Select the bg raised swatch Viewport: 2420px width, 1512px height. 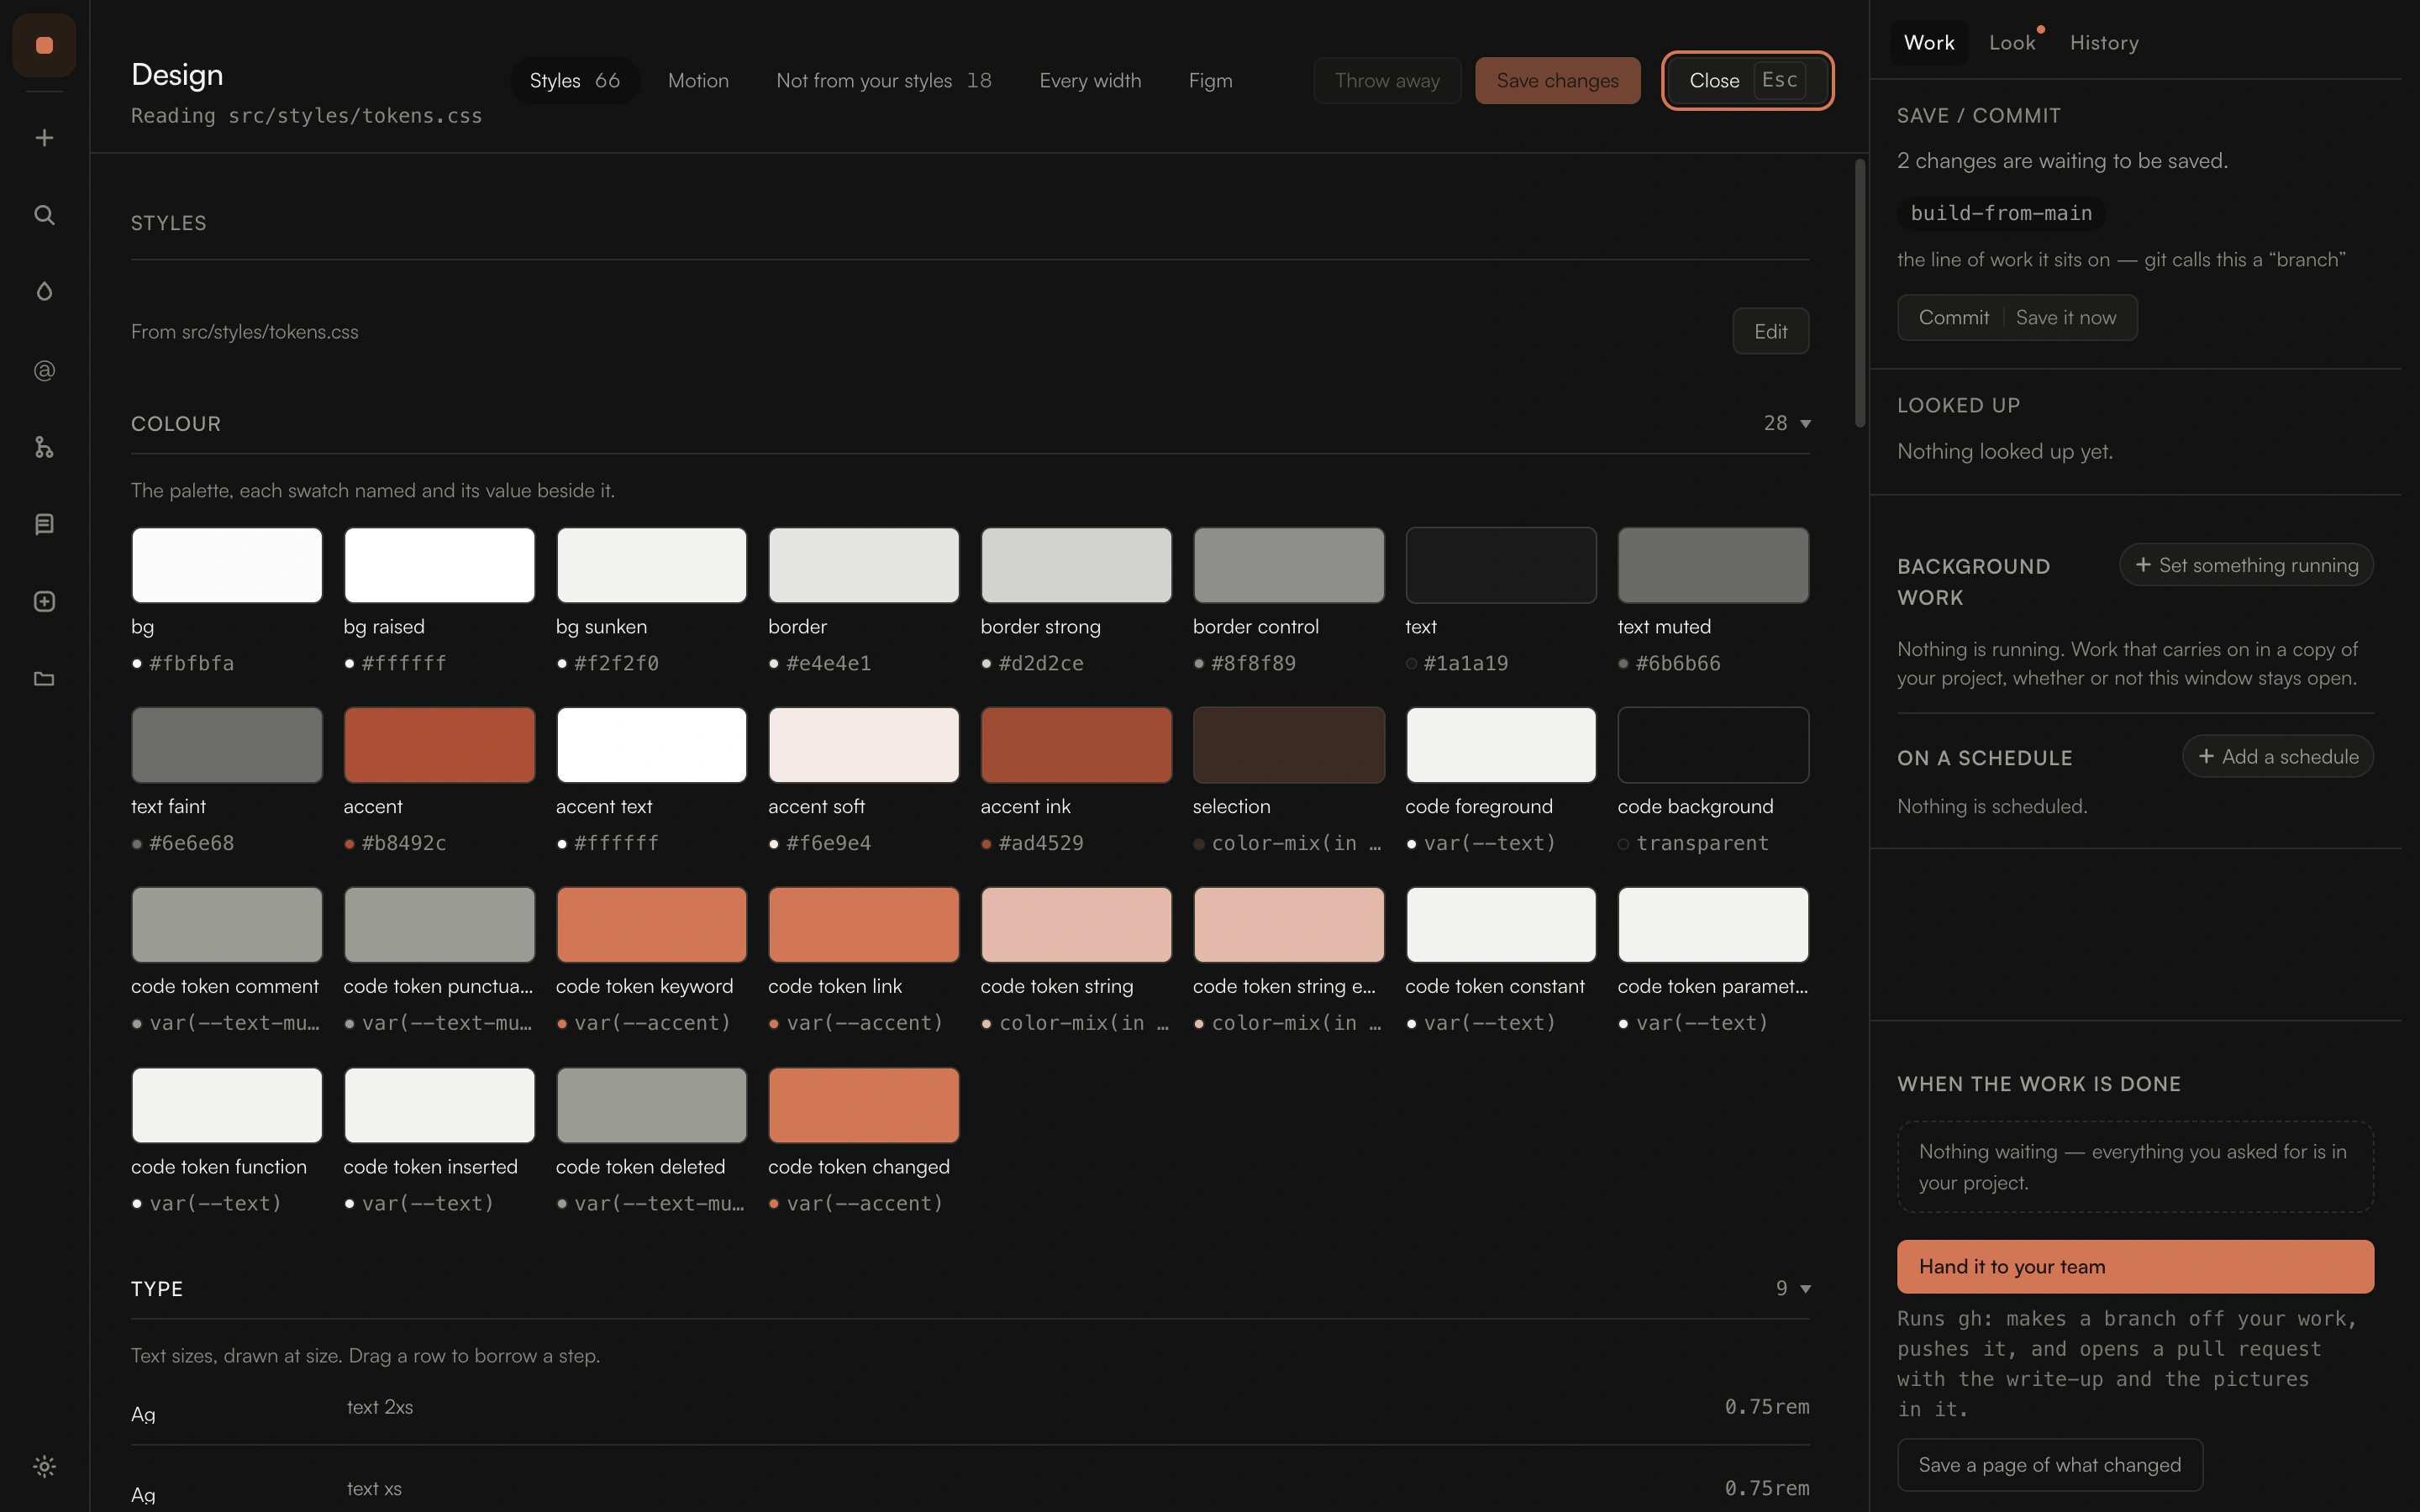[439, 566]
